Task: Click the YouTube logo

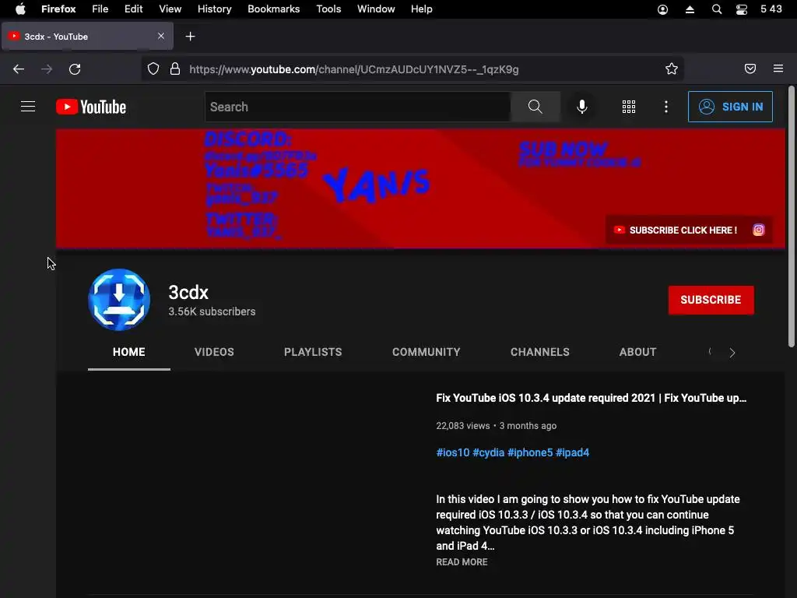Action: click(91, 107)
